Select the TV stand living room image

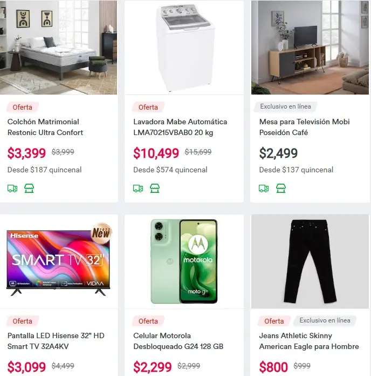[x=310, y=48]
